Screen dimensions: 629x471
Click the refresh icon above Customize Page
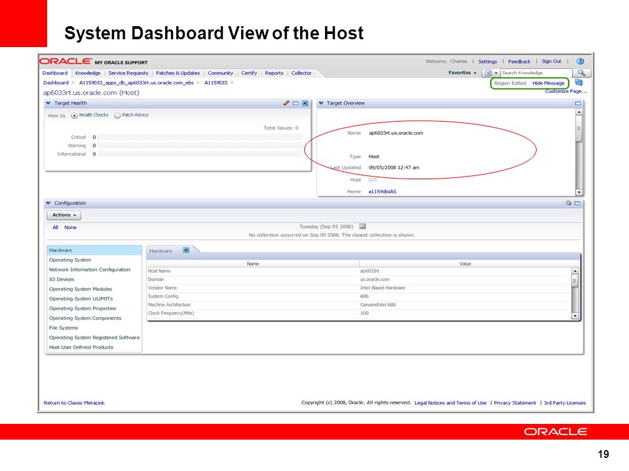click(x=579, y=82)
